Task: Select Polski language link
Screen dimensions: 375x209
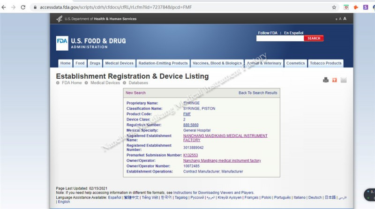Action: click(x=266, y=198)
